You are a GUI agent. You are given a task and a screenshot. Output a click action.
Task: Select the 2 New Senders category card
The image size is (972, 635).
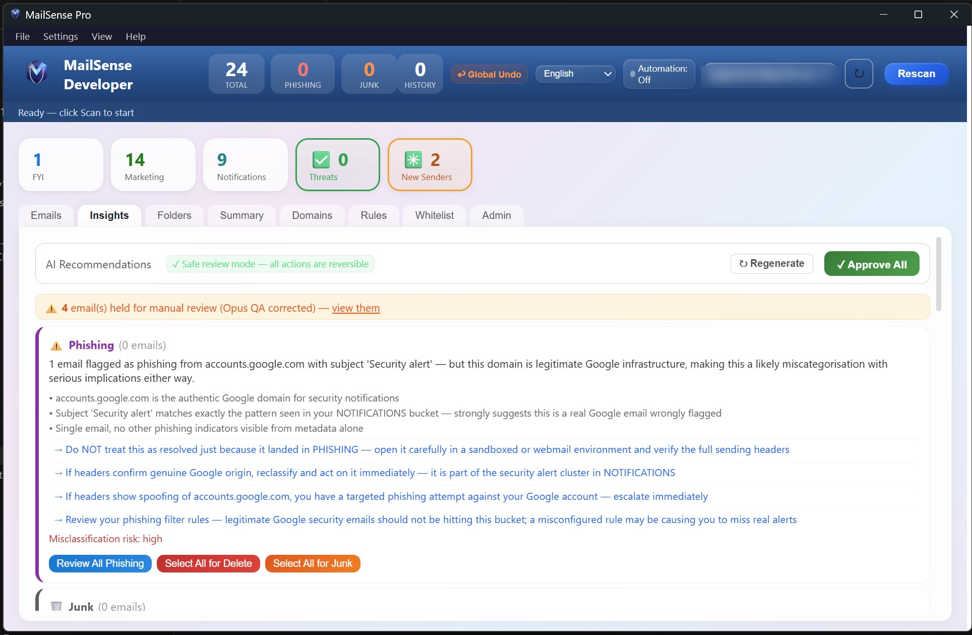pos(430,165)
